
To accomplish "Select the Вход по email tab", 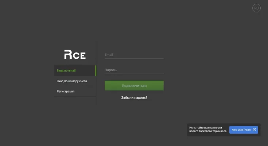I will [75, 70].
